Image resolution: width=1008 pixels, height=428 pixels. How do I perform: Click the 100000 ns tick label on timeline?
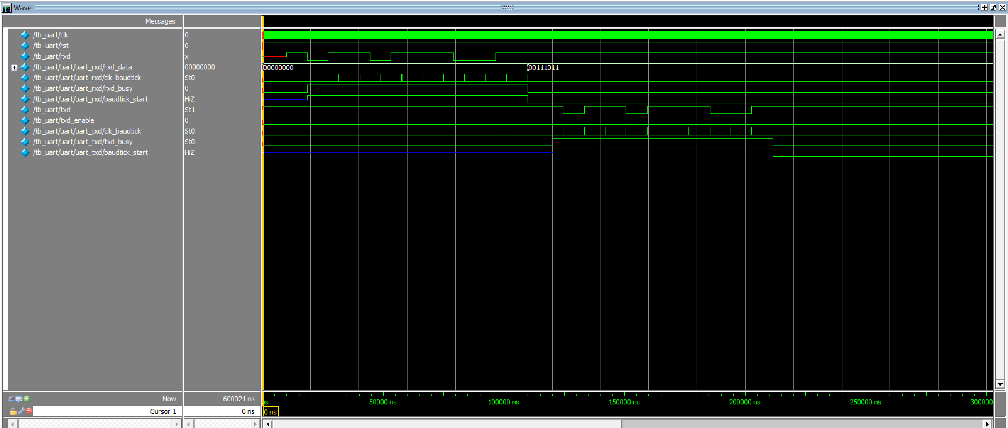click(x=504, y=402)
